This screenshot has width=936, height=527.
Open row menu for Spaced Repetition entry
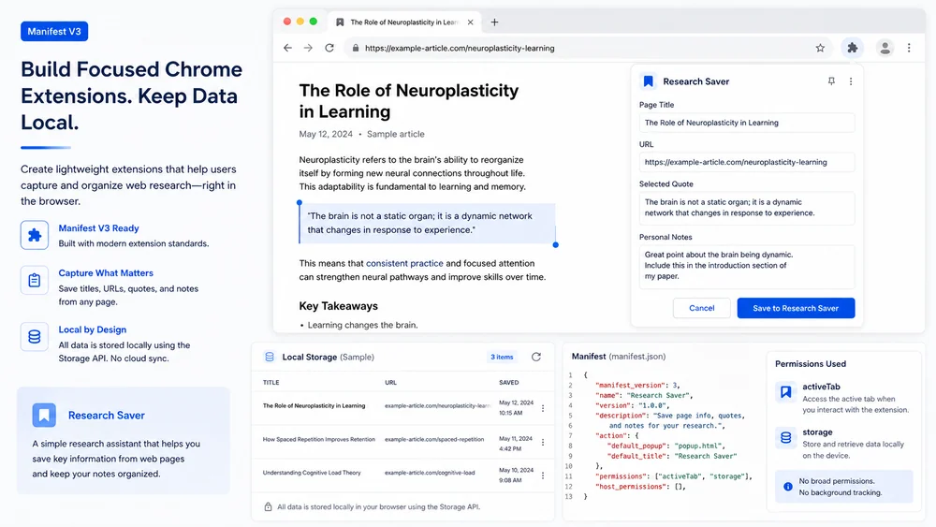coord(543,442)
